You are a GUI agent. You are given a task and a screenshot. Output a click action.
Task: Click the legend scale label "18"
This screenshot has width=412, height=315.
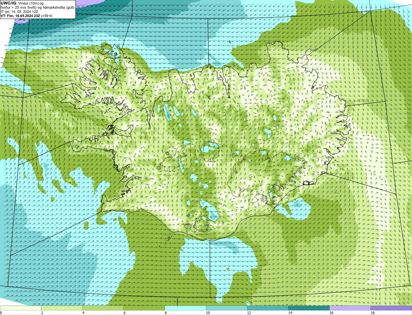(373, 313)
